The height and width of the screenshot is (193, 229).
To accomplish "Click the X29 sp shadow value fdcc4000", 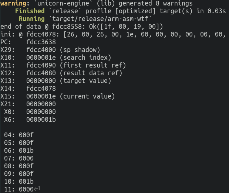I will coord(41,50).
